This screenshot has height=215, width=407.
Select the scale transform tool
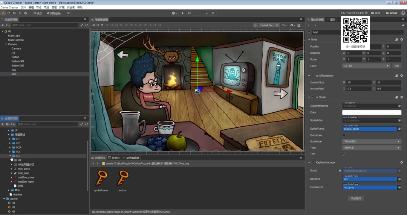pyautogui.click(x=14, y=13)
